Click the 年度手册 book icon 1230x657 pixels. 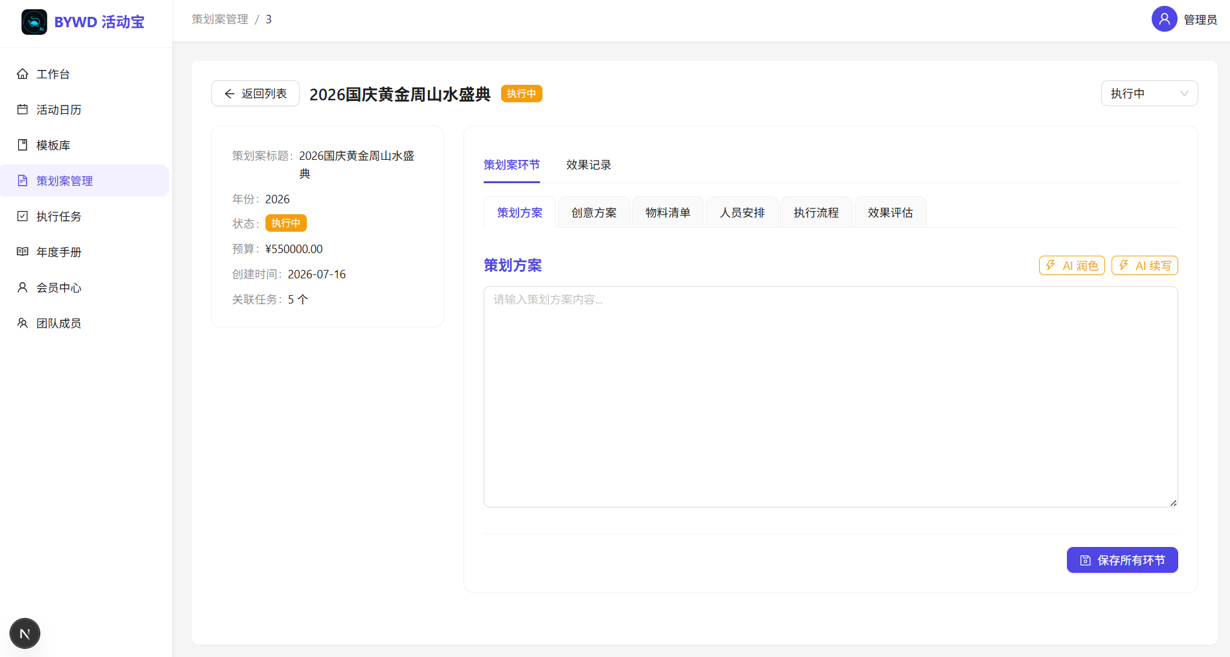(23, 252)
